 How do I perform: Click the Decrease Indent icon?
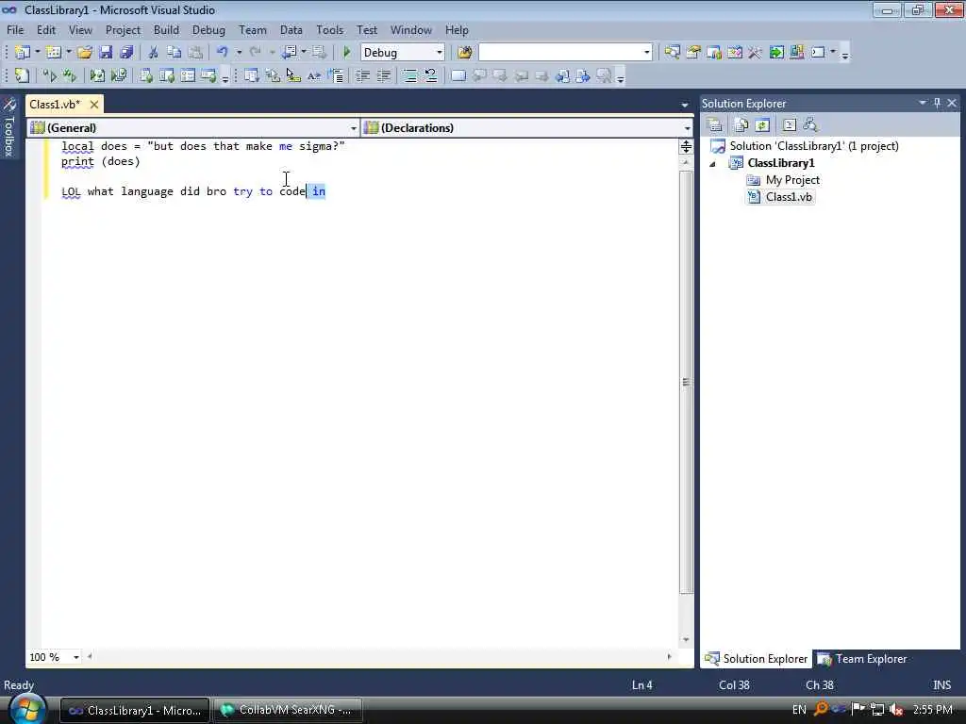(x=363, y=75)
